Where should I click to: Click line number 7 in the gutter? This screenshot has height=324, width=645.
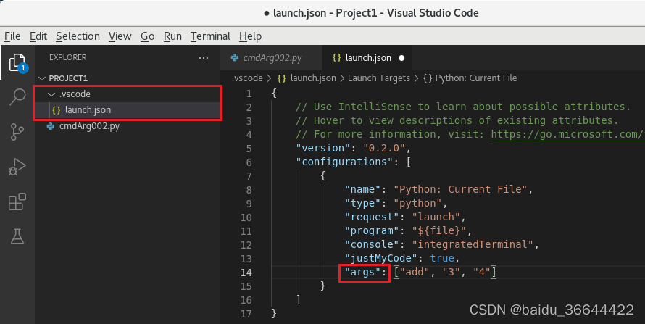[249, 176]
